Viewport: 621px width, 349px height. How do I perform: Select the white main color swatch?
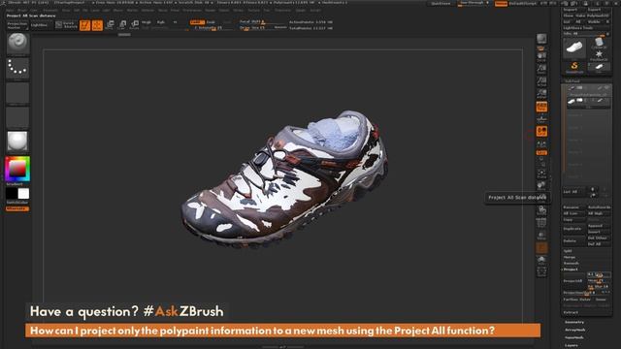click(x=23, y=194)
